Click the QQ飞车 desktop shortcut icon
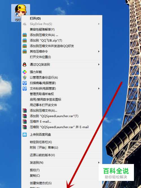The height and width of the screenshot is (188, 141). [x=21, y=13]
